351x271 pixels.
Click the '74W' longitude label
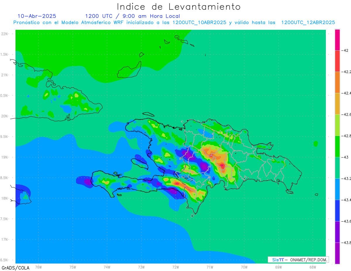tap(107, 267)
